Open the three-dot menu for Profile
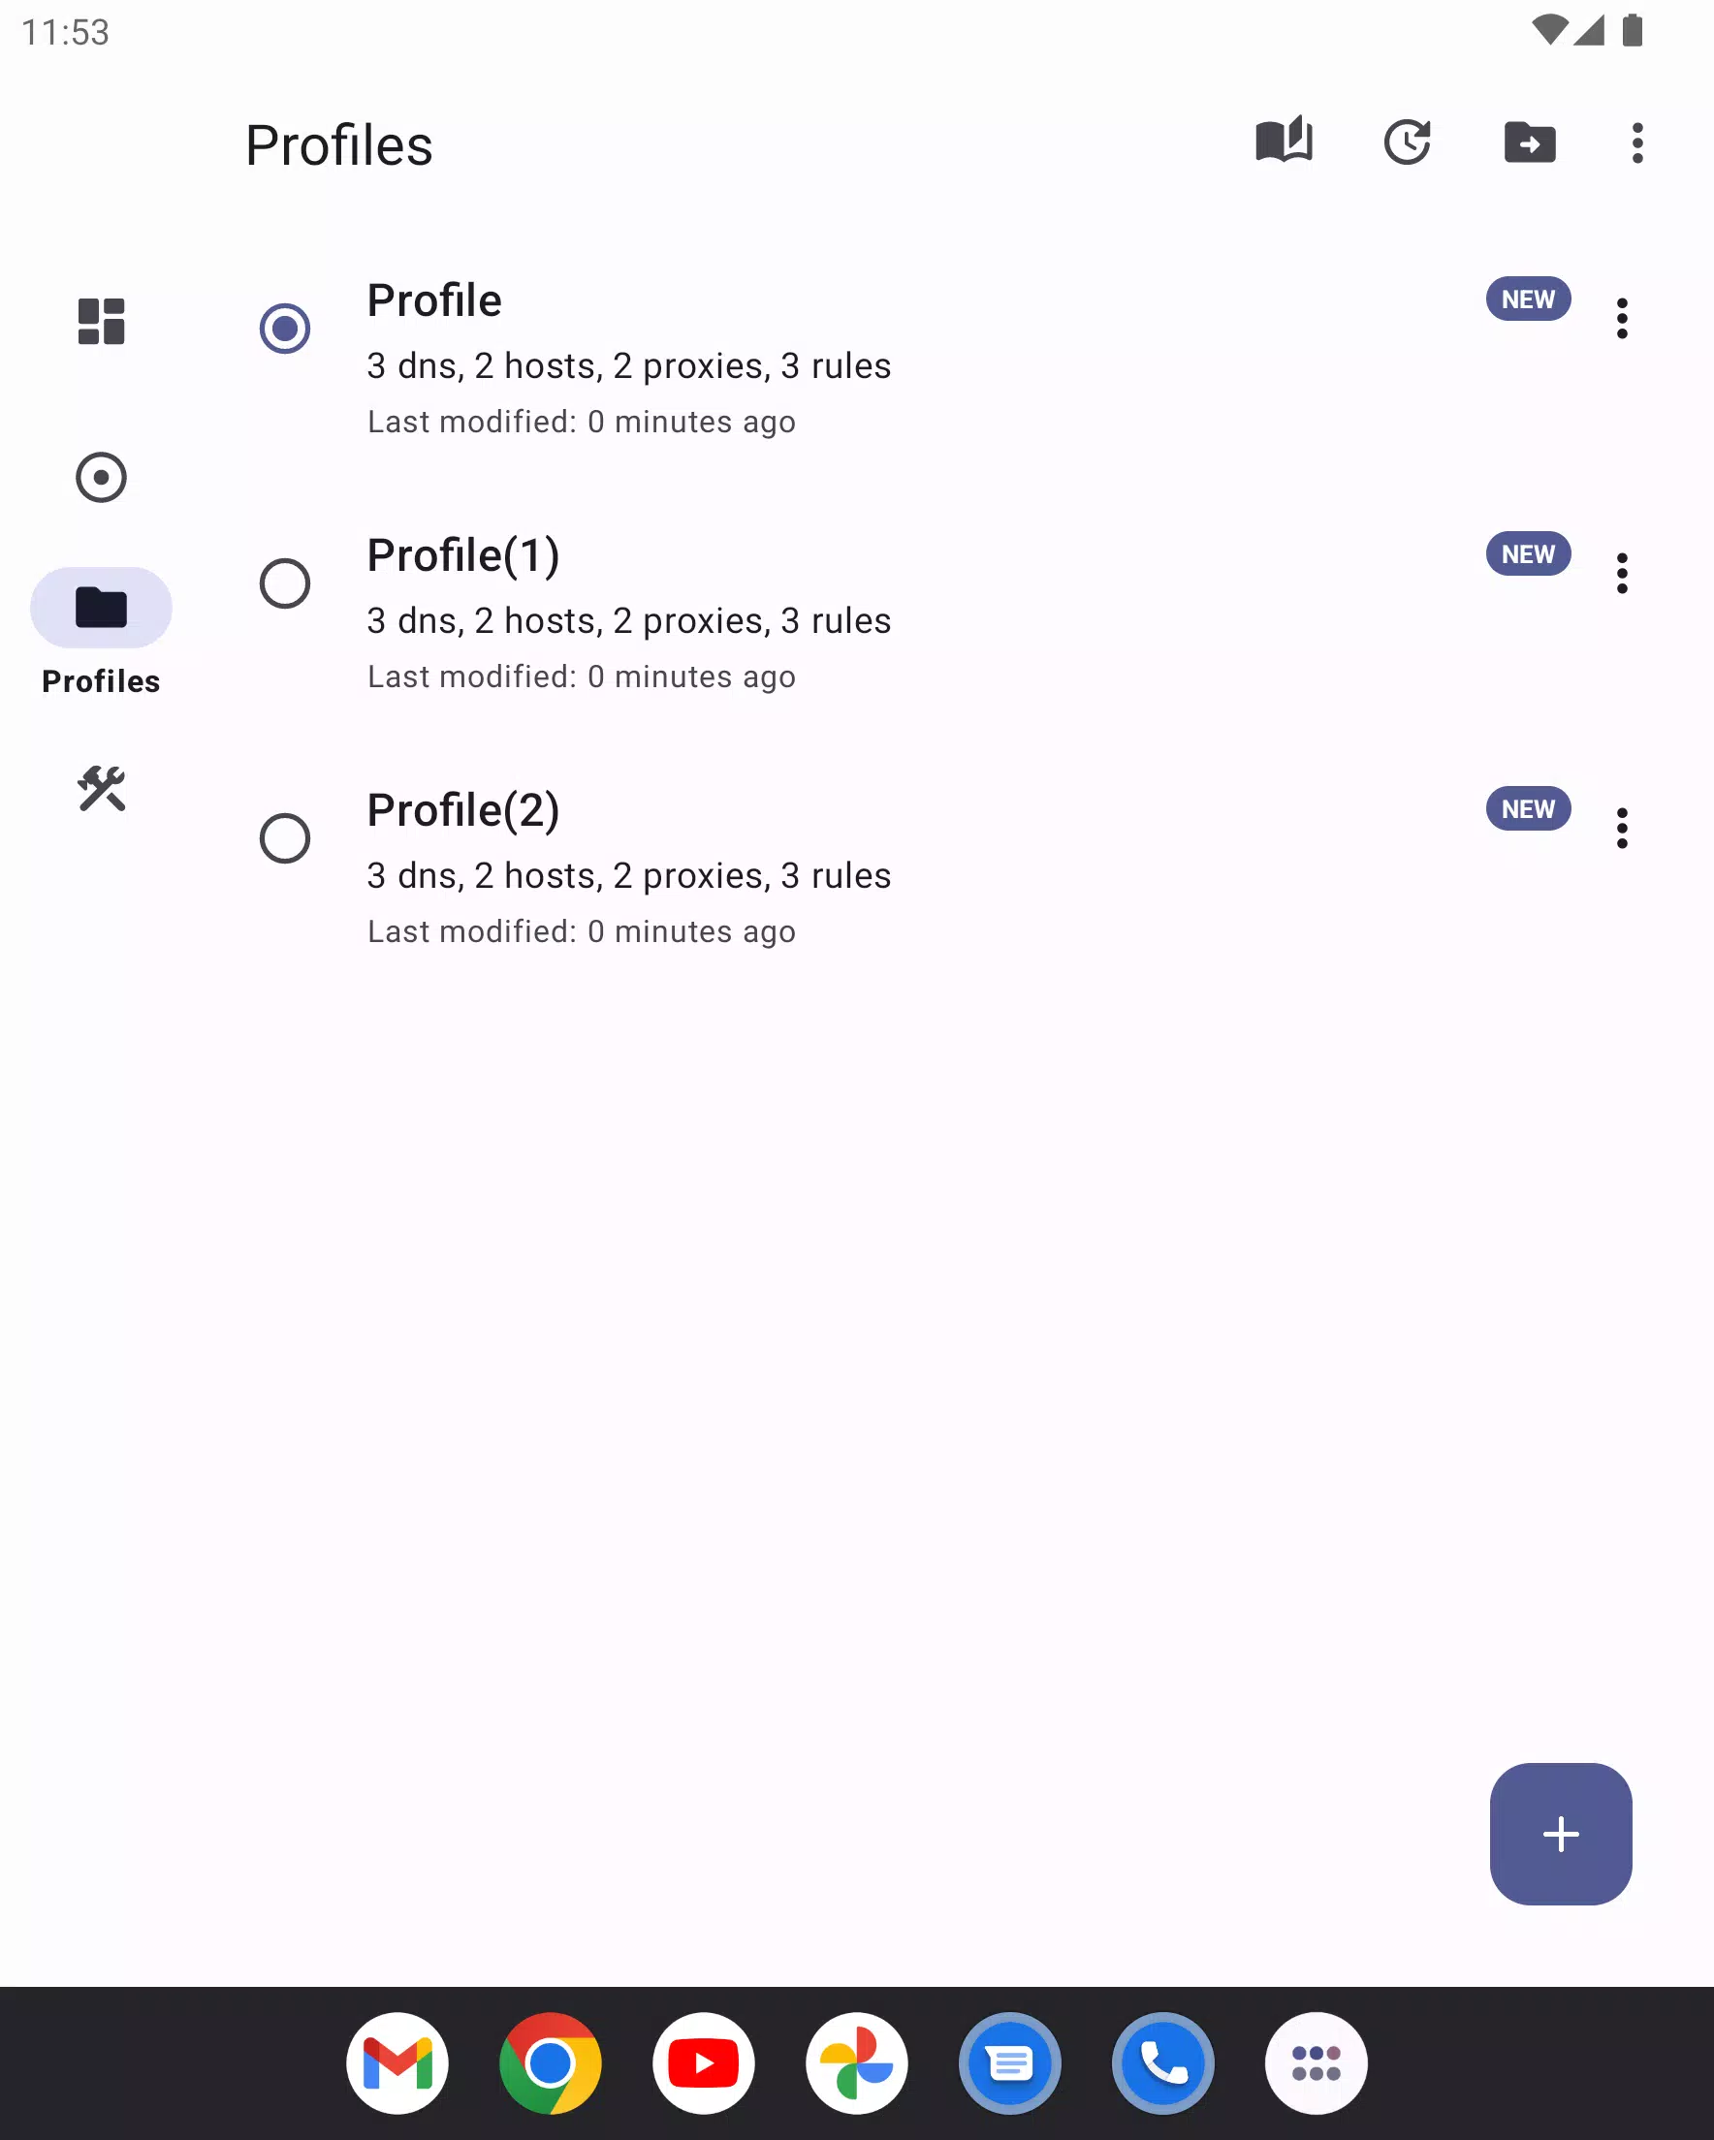The image size is (1714, 2140). pos(1622,319)
